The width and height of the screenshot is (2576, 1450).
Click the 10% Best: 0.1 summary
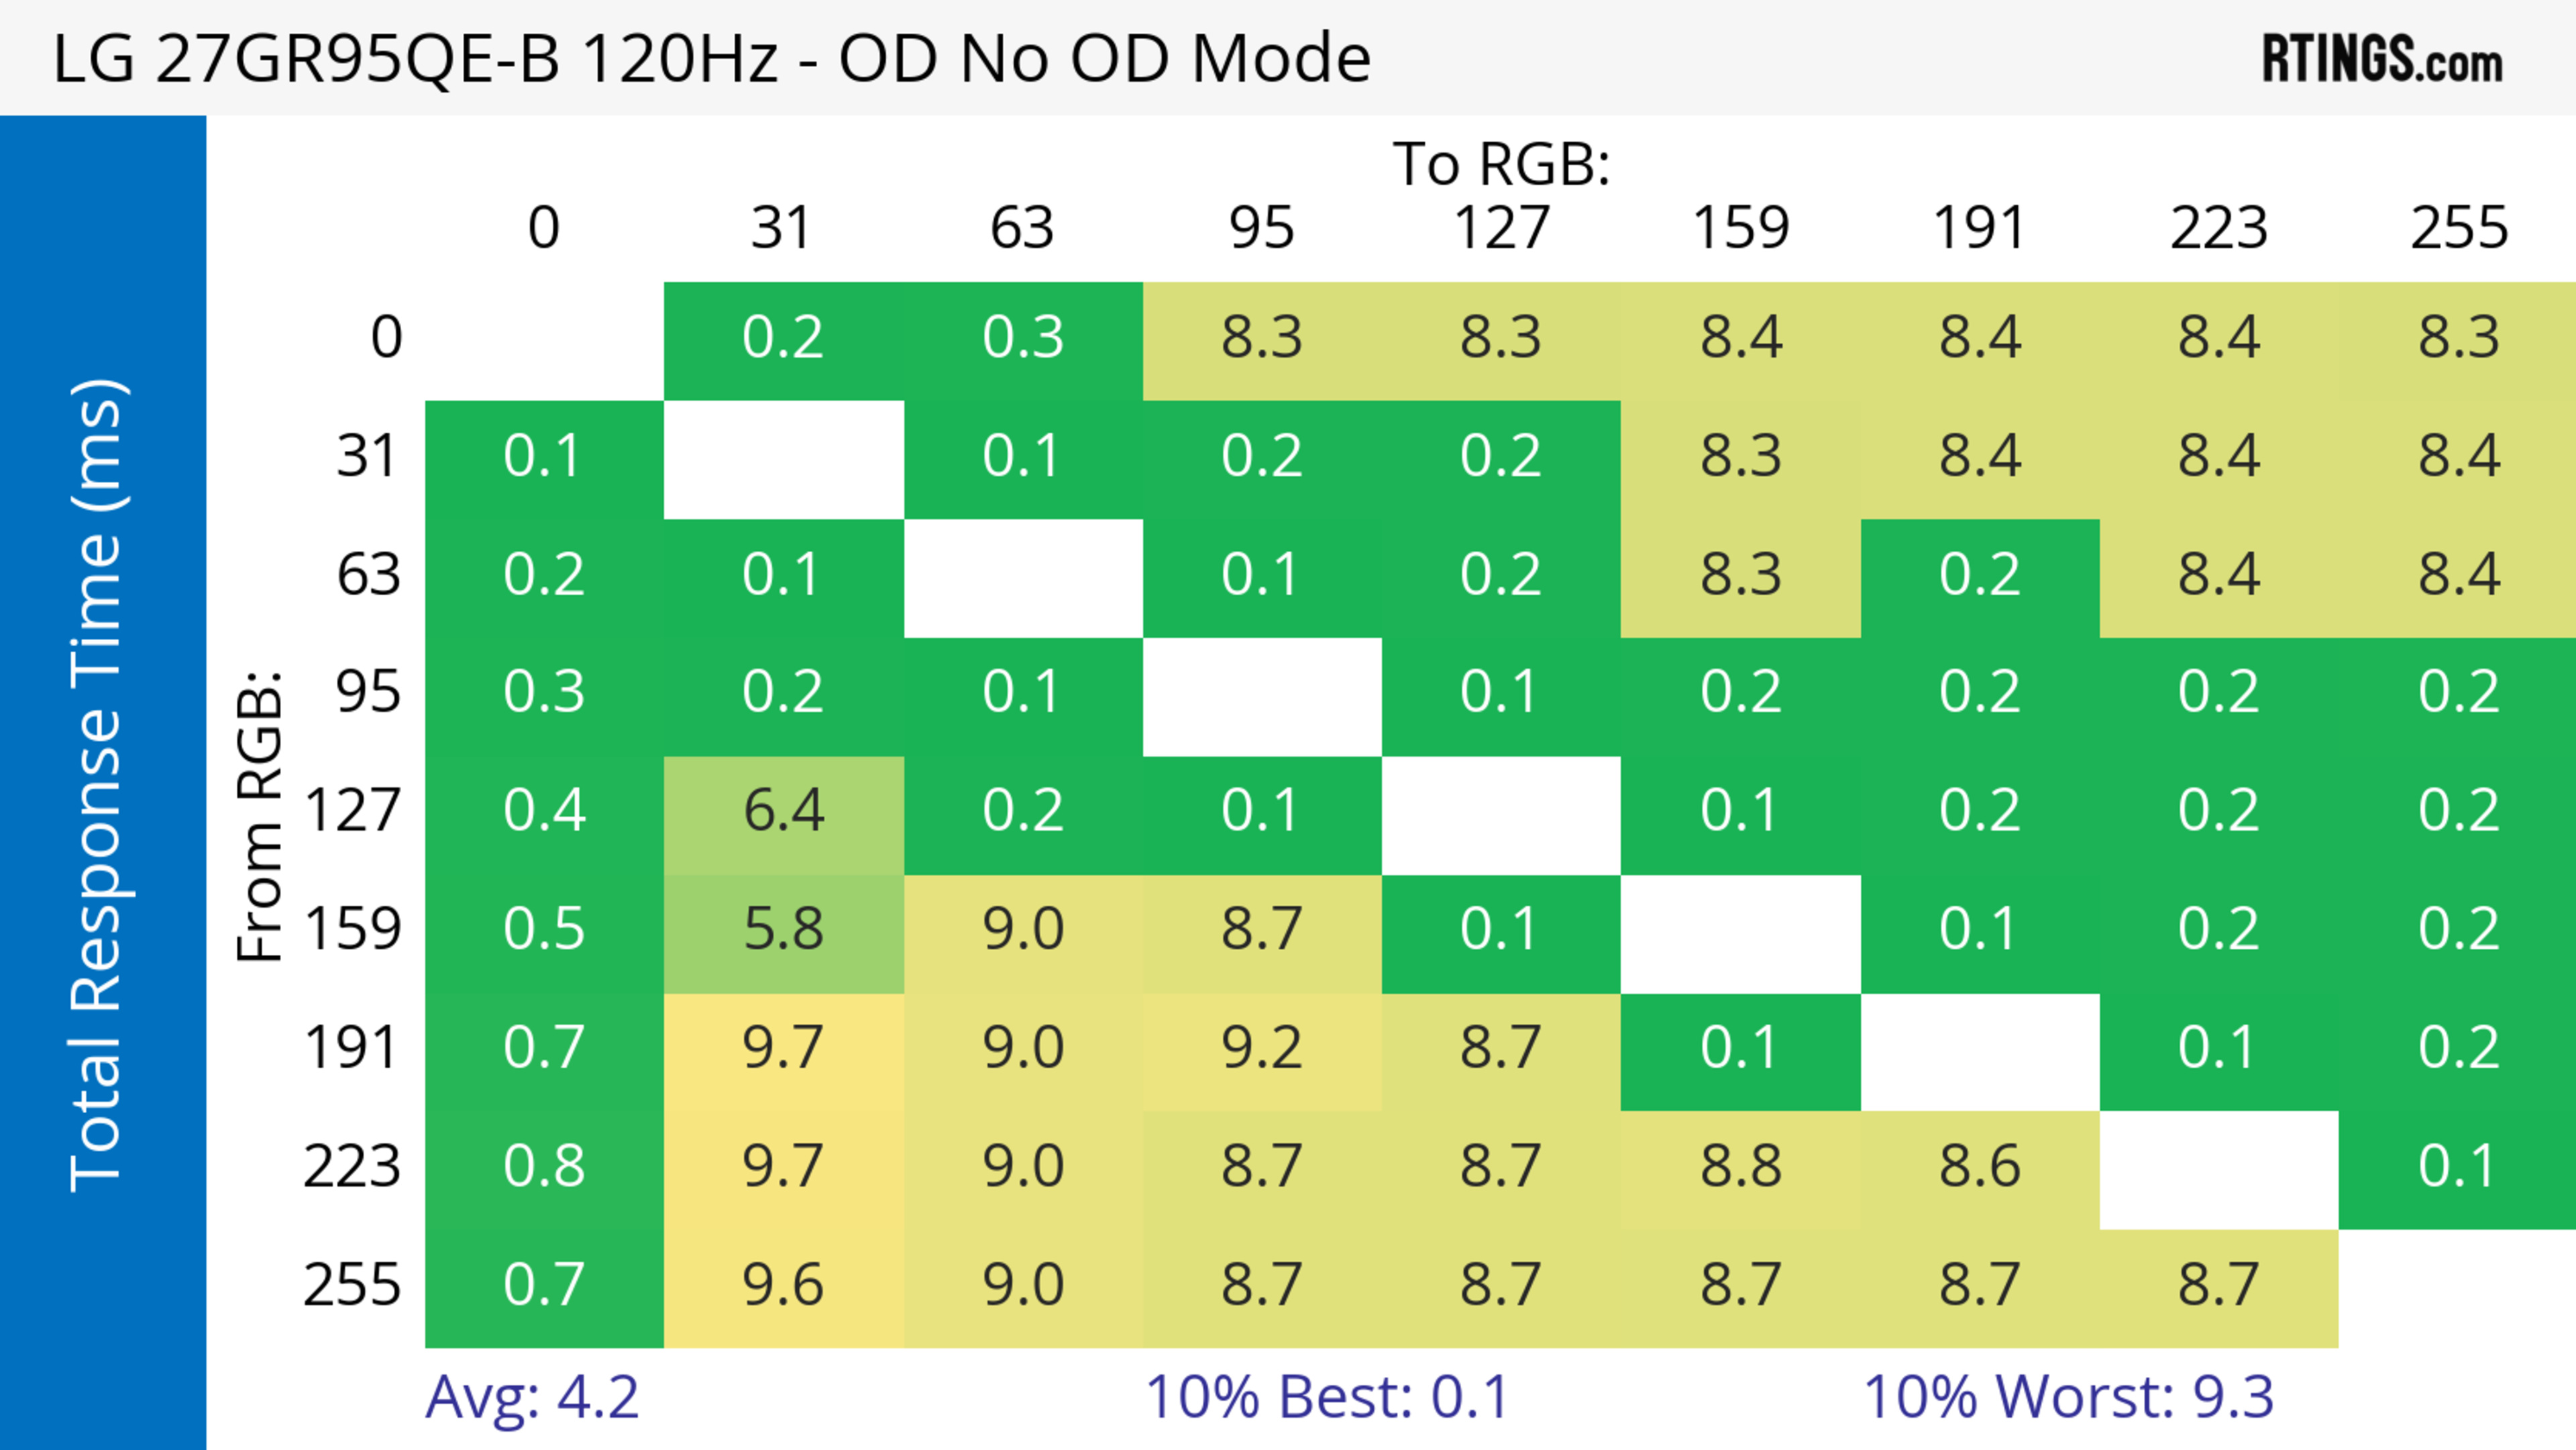(1326, 1397)
